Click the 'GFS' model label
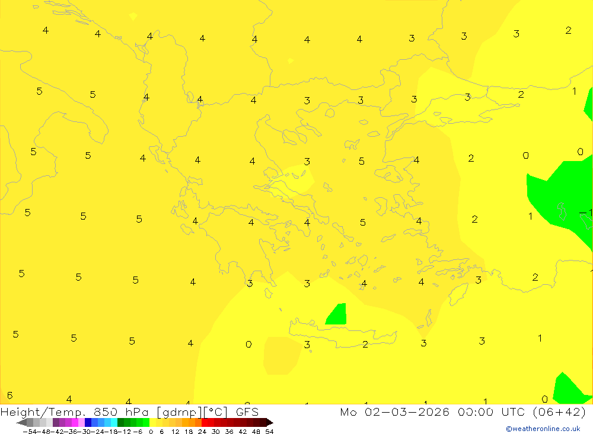 247,412
